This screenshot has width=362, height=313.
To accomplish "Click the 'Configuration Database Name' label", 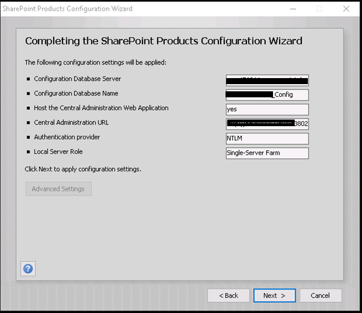I will [x=76, y=93].
